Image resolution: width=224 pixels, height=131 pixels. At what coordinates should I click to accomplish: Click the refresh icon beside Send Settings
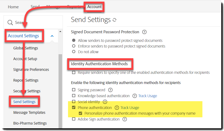pos(114,20)
